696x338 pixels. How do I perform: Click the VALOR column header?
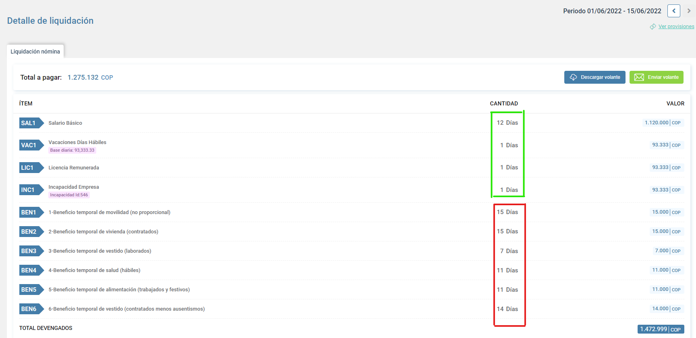(675, 103)
